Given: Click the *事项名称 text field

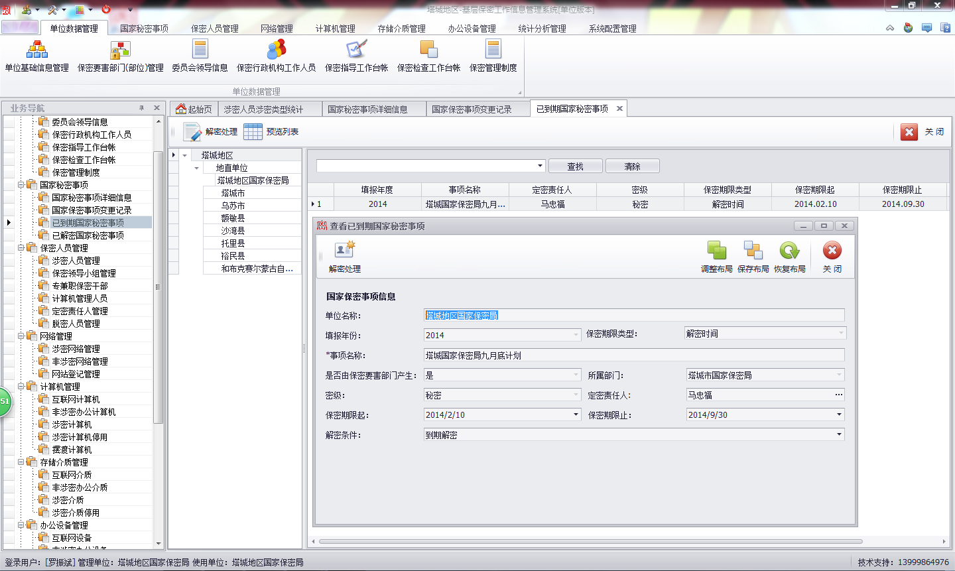Looking at the screenshot, I should coord(633,355).
